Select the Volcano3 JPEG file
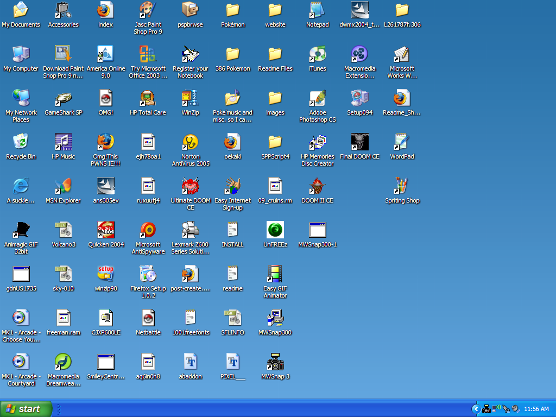The image size is (556, 417). point(63,230)
